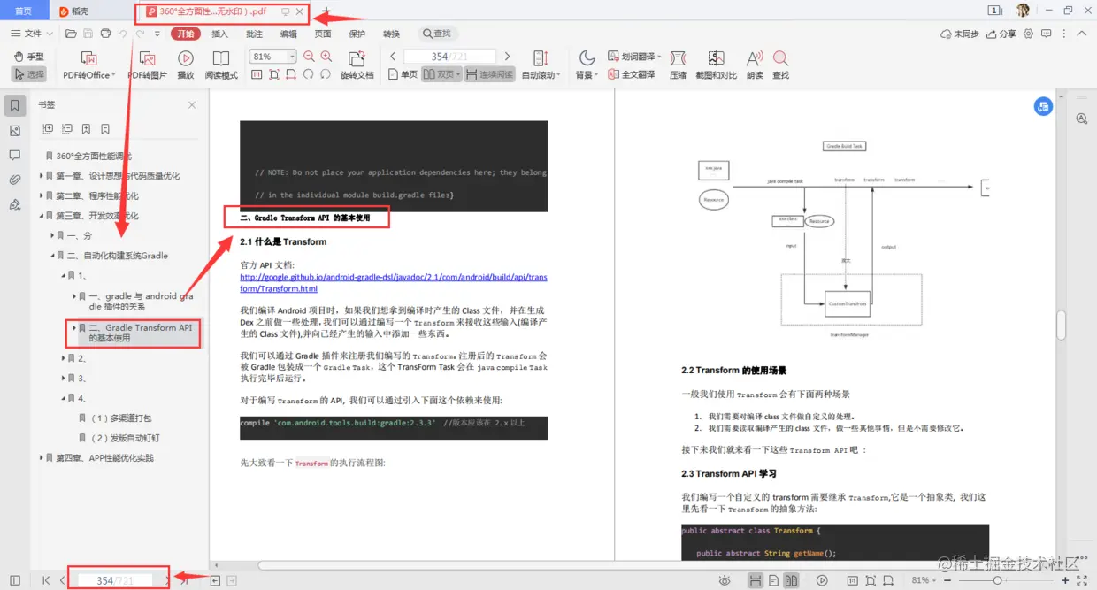Enter reading mode (阅读模式)
This screenshot has width=1097, height=590.
(x=221, y=65)
